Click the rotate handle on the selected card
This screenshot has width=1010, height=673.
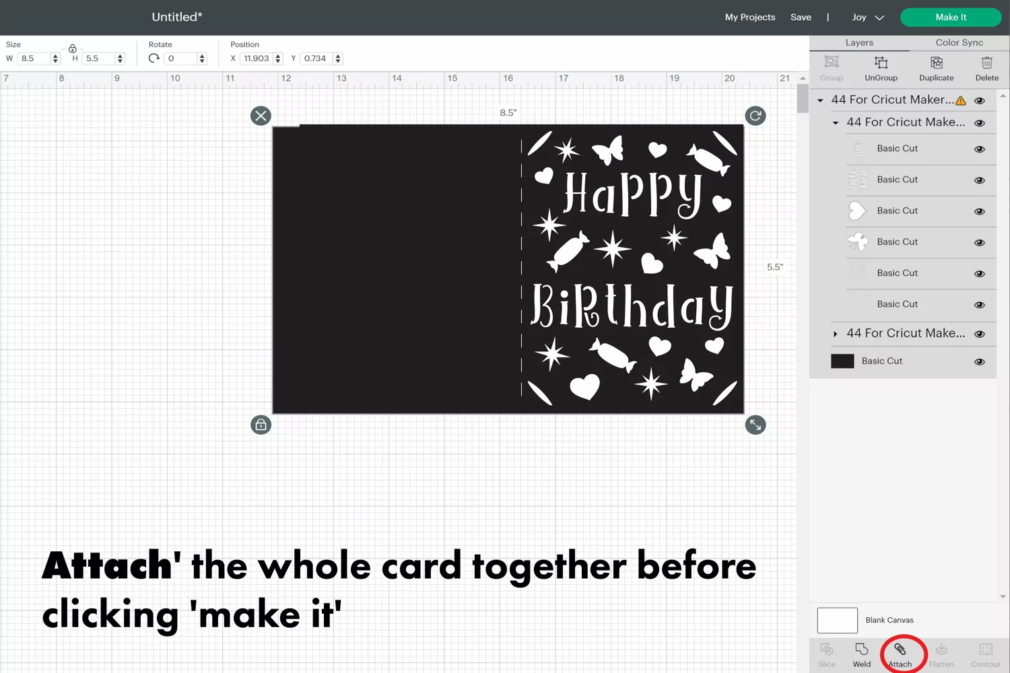pos(755,116)
